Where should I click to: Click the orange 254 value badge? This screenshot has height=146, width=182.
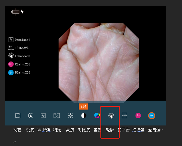pos(83,106)
